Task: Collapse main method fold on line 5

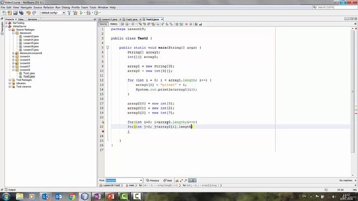Action: click(107, 47)
